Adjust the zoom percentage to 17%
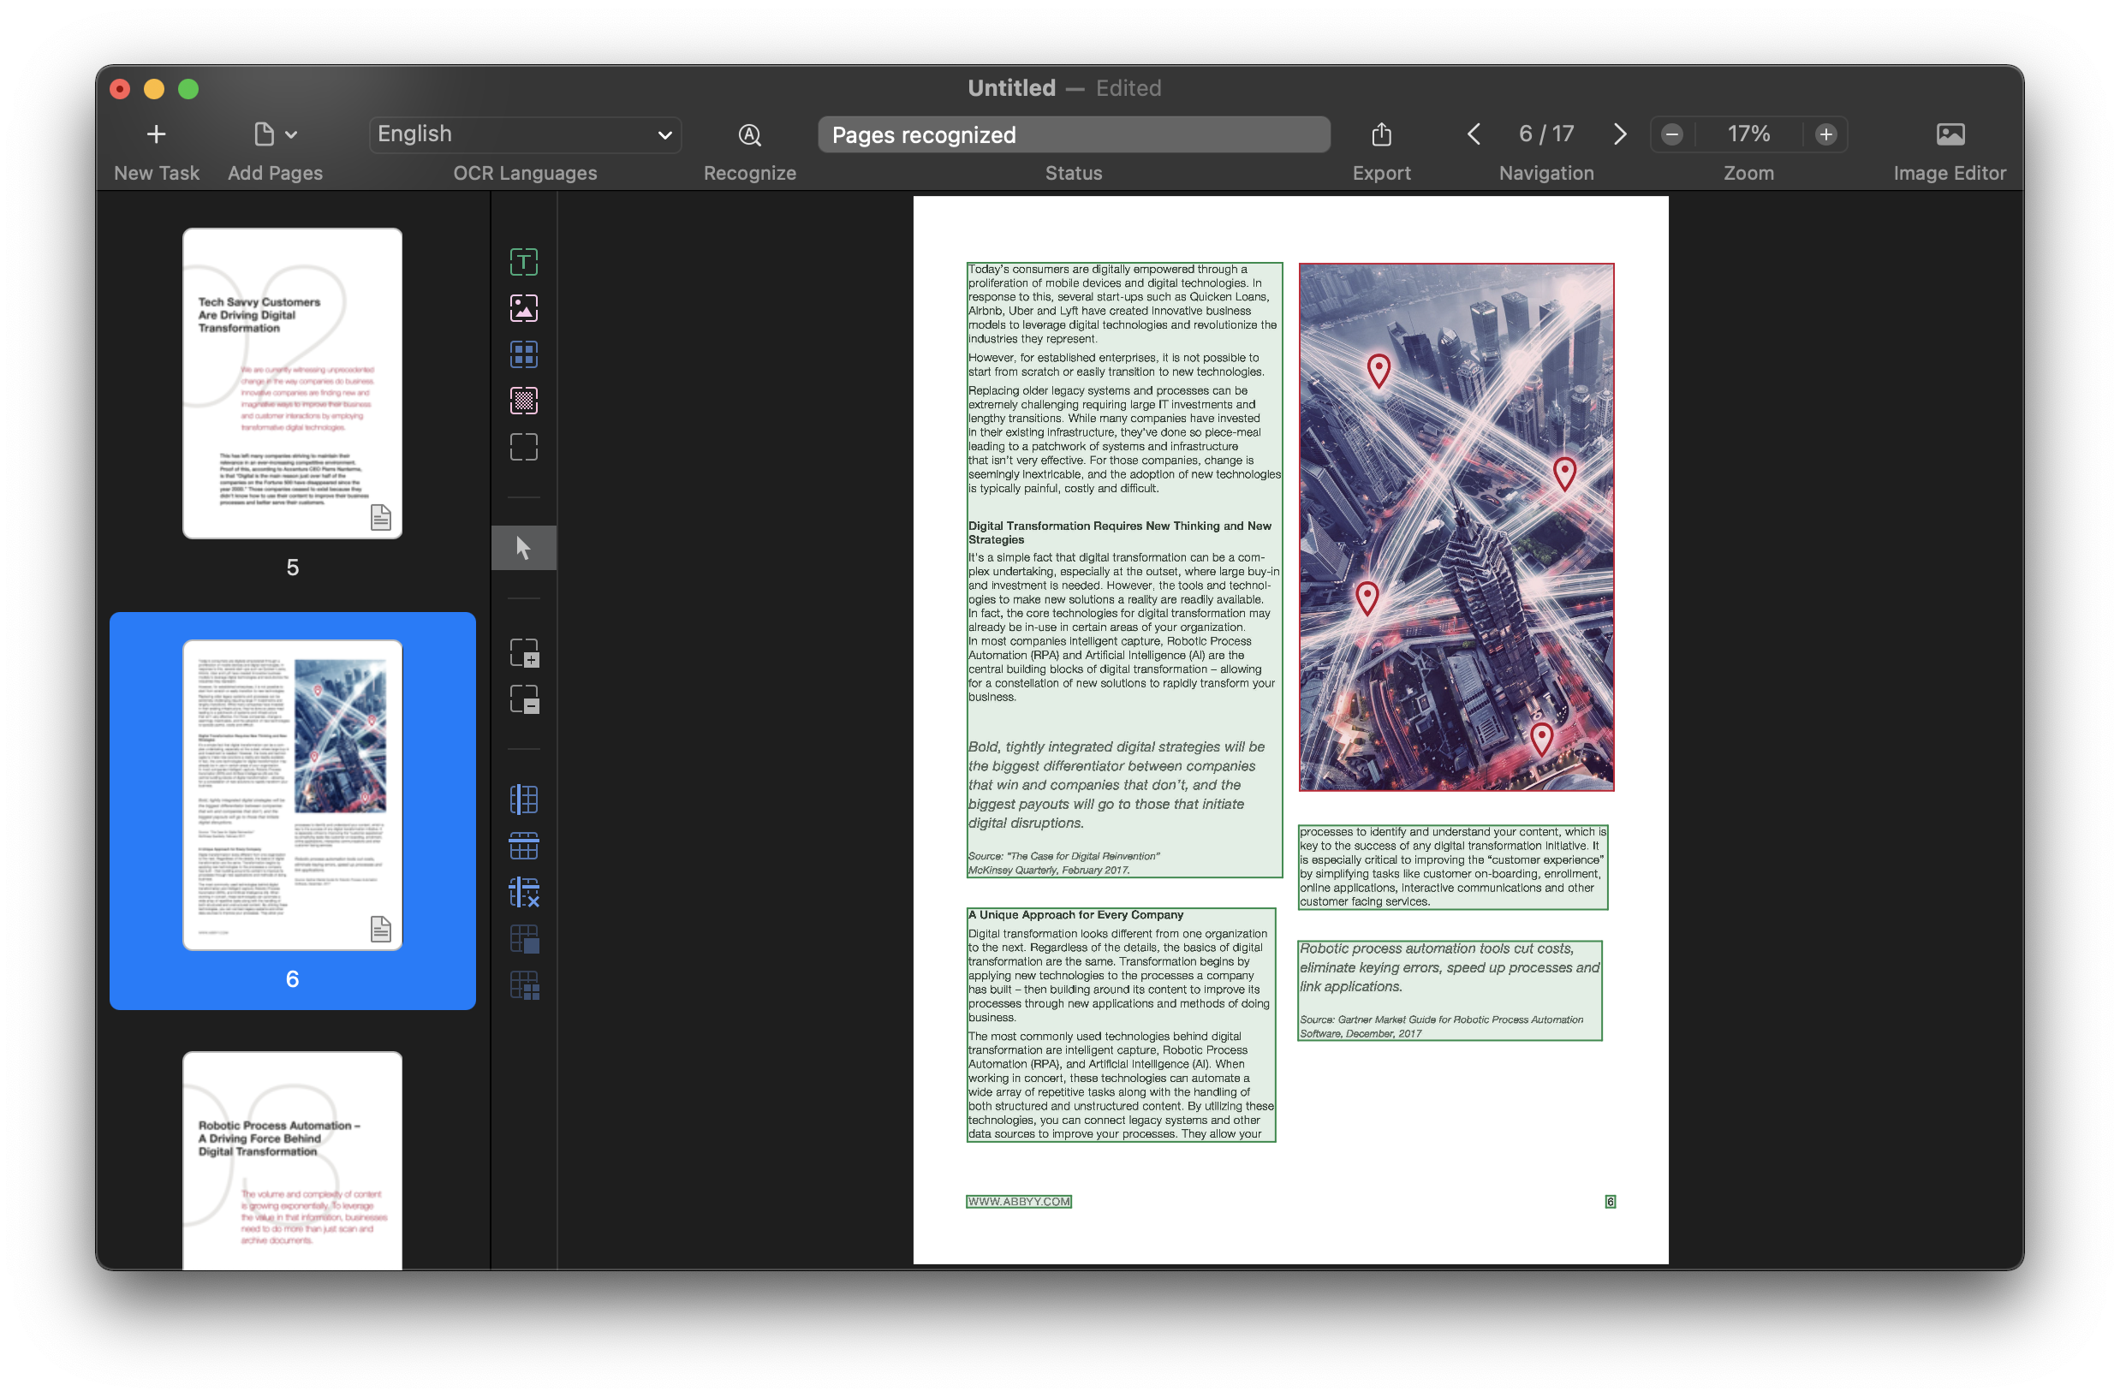 pyautogui.click(x=1748, y=133)
